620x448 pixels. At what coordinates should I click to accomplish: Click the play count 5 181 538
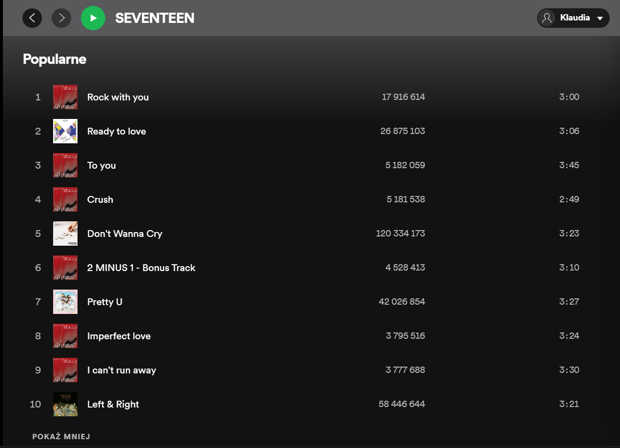click(406, 199)
